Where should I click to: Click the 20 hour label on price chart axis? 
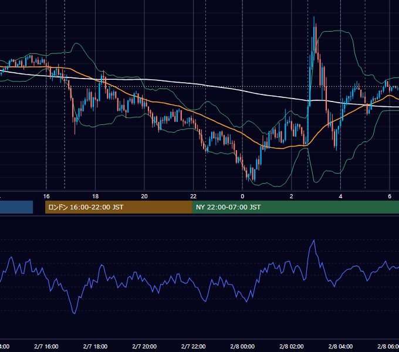(144, 197)
